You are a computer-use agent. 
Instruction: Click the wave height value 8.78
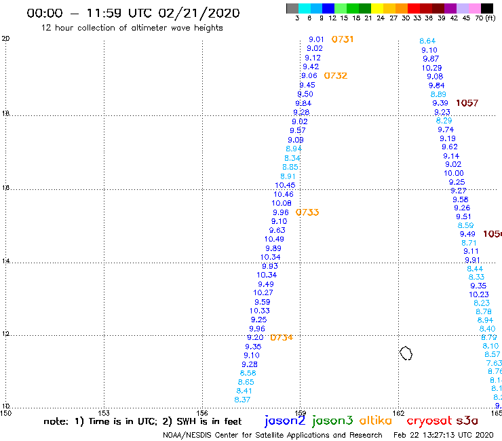[484, 311]
